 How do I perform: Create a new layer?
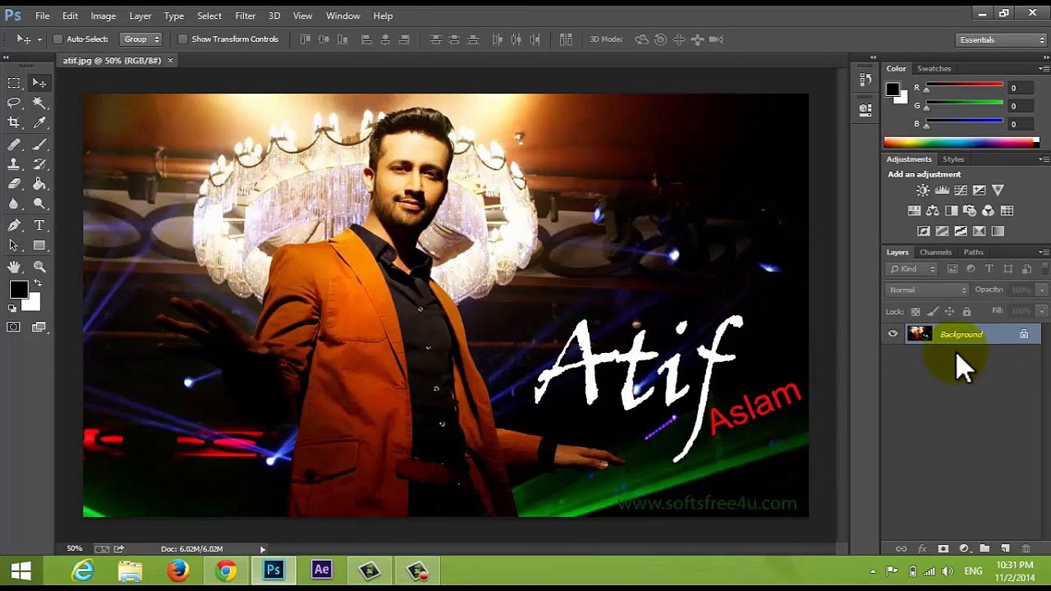click(x=1005, y=548)
